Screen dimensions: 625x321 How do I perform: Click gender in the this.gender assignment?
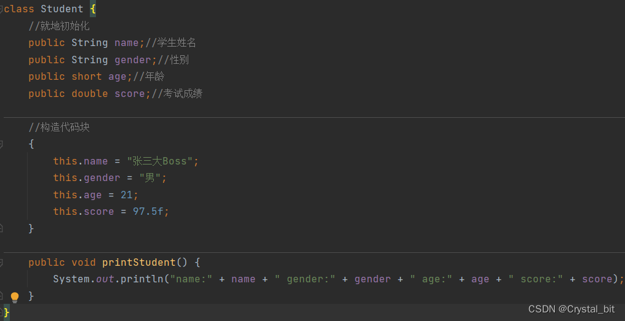tap(102, 178)
